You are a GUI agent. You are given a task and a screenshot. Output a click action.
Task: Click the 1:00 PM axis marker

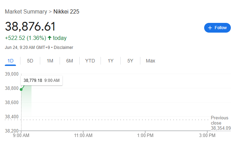(145, 135)
